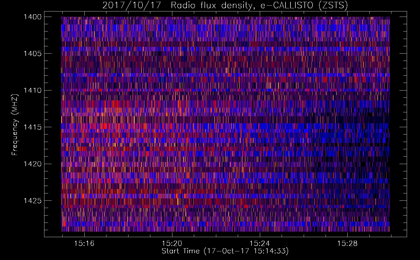Click the 1405 frequency tick label
This screenshot has width=420, height=260.
click(32, 54)
